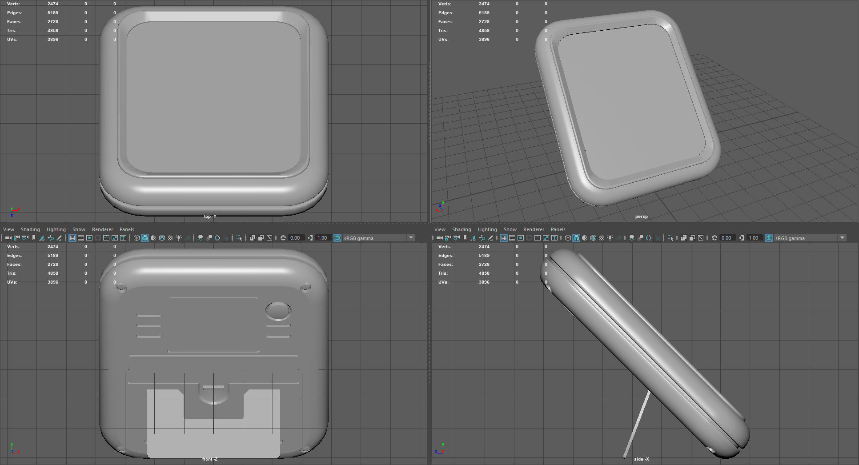Click the Bookmarks icon in side view panel

pyautogui.click(x=465, y=238)
